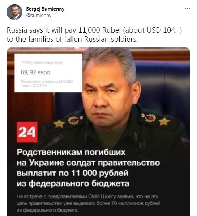Click the wreath emblem on the left shoulder
The width and height of the screenshot is (197, 216).
[x=73, y=120]
